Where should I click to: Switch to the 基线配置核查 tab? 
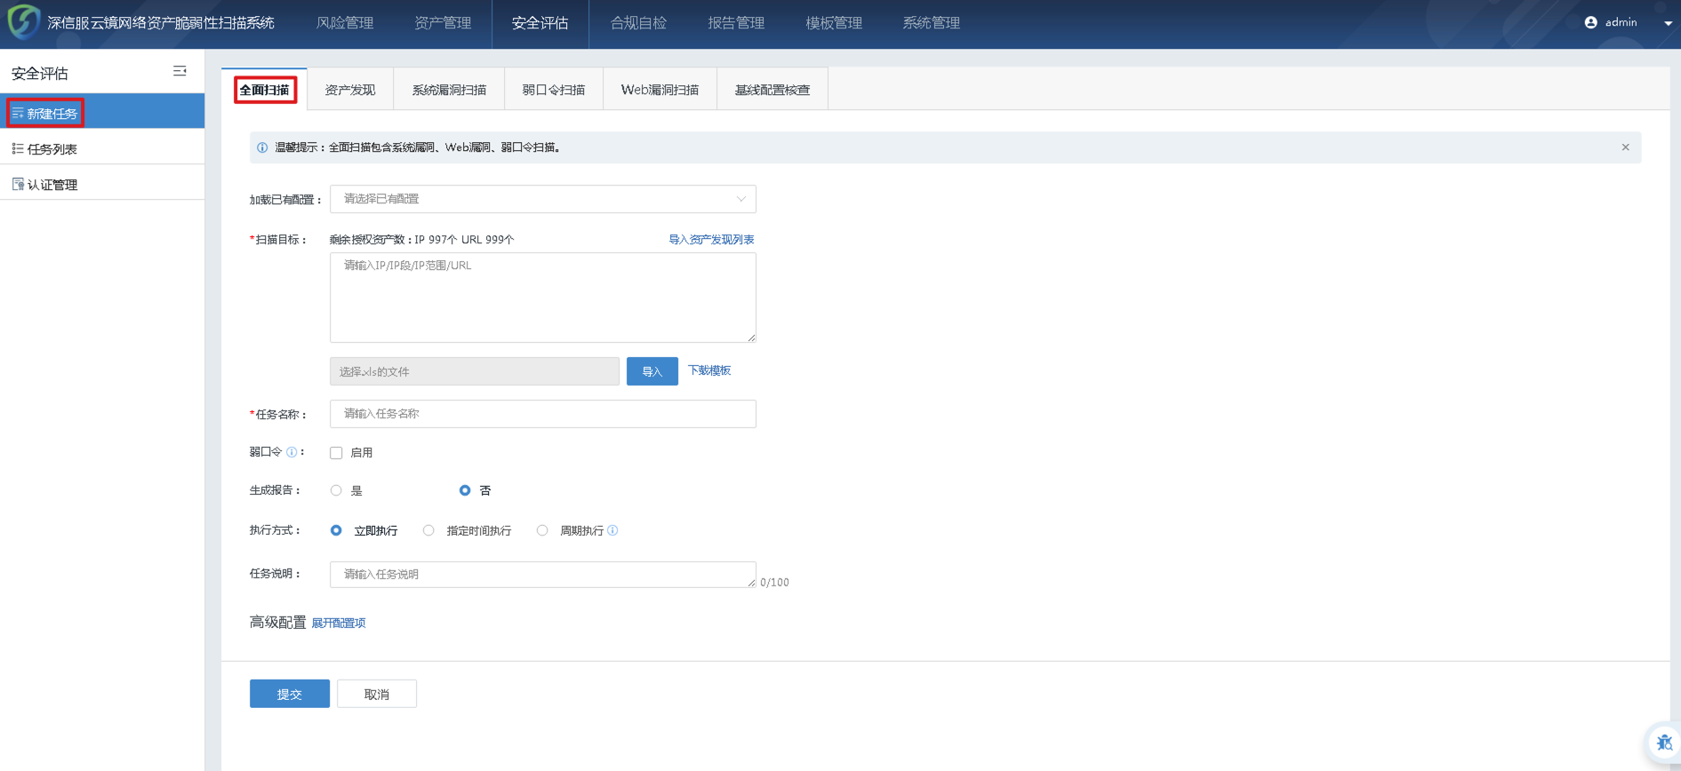tap(772, 90)
